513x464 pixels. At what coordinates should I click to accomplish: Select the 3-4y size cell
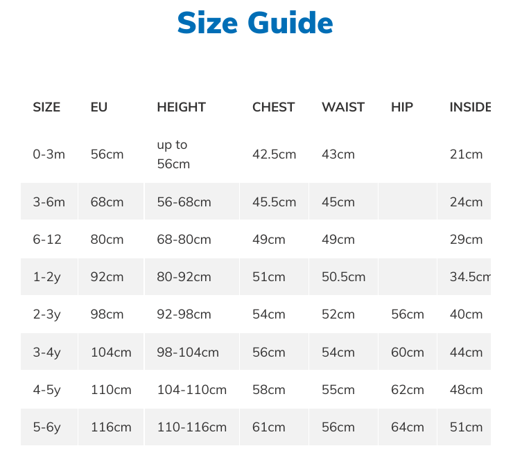click(47, 353)
